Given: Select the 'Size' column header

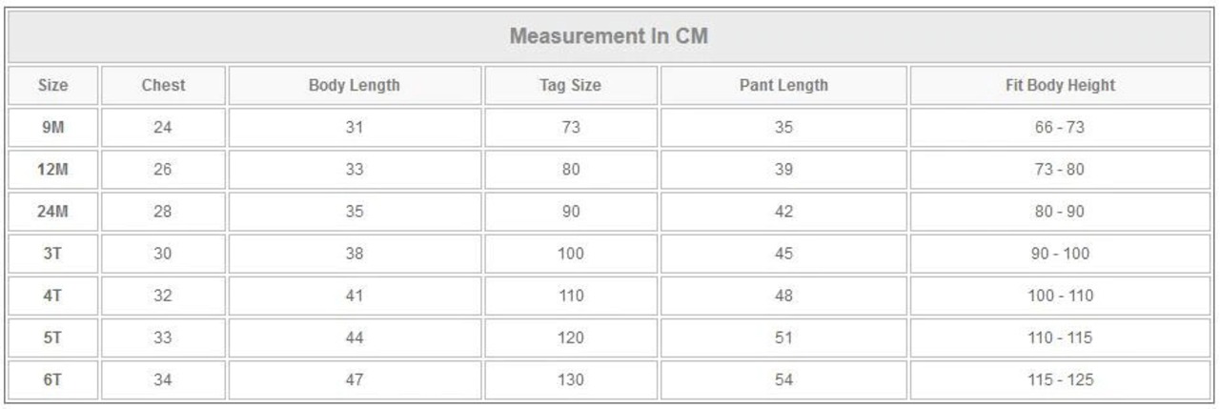Looking at the screenshot, I should [x=52, y=85].
